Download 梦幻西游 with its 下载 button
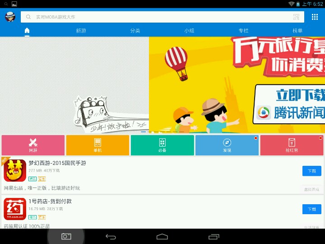The height and width of the screenshot is (244, 325). pyautogui.click(x=312, y=171)
